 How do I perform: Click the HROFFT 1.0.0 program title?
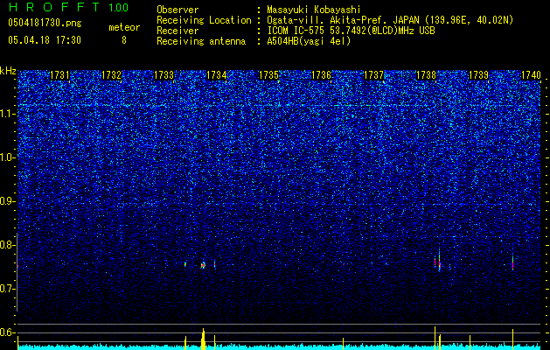[x=68, y=7]
